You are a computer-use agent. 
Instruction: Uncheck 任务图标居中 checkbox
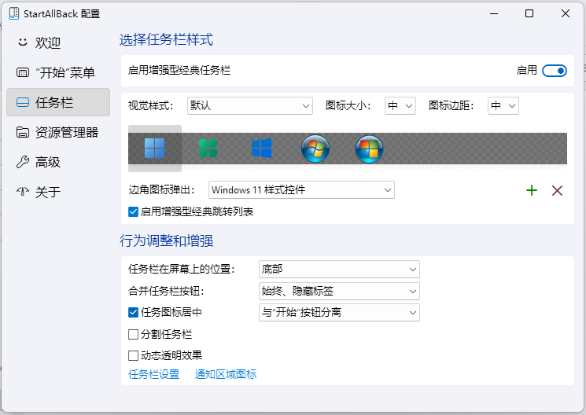[134, 312]
